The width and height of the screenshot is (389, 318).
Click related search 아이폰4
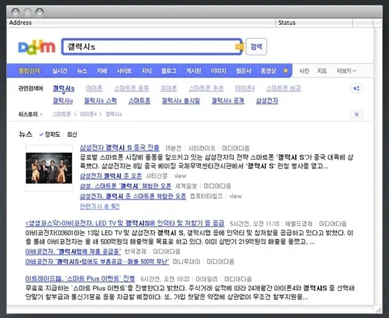245,88
